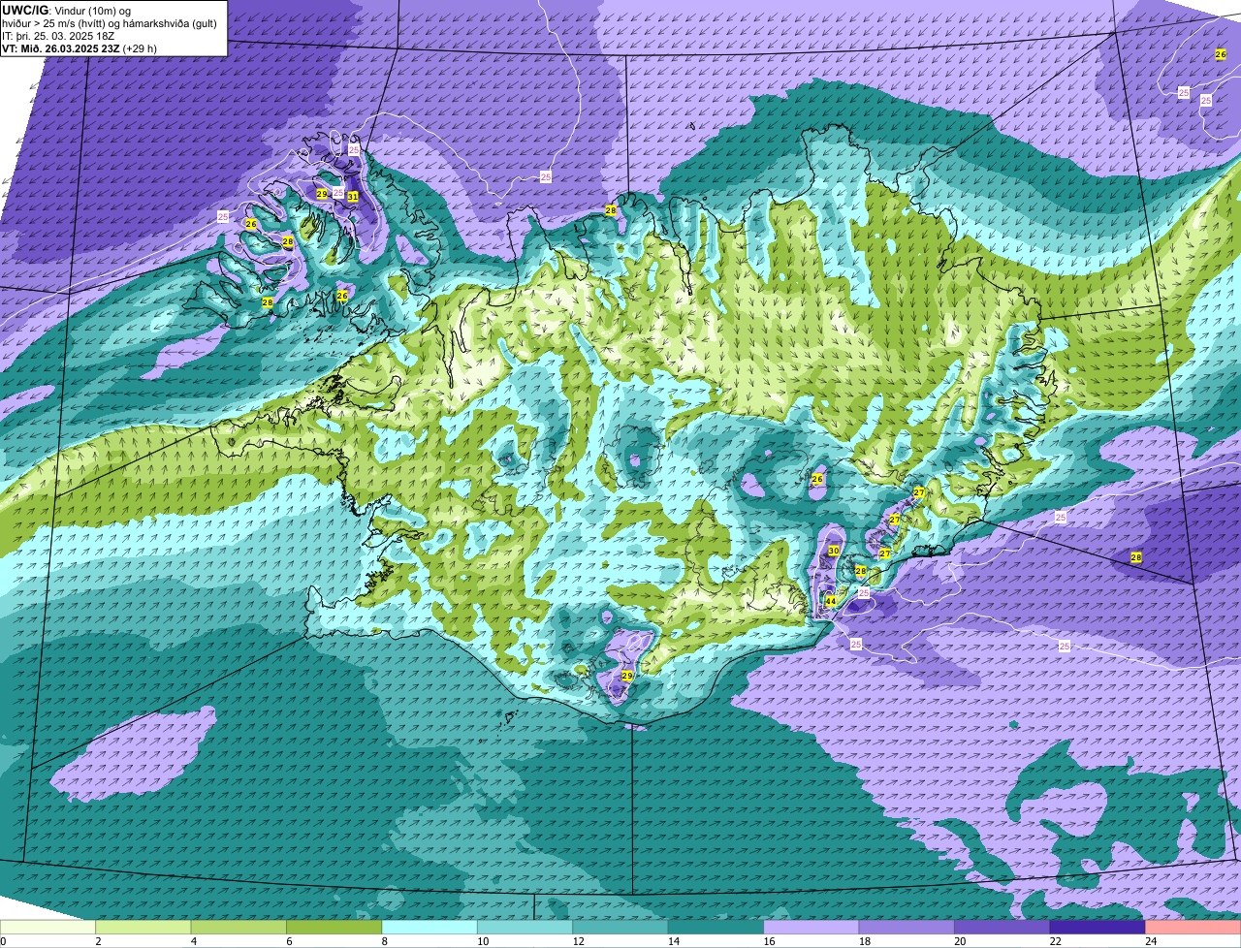Click the 12–14 m/s teal legend swatch

[620, 927]
